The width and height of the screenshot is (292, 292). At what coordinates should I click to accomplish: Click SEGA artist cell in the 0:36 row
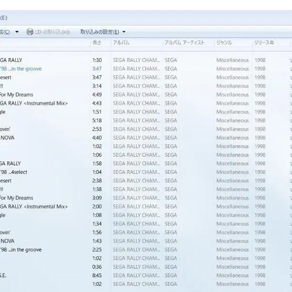coord(171,267)
